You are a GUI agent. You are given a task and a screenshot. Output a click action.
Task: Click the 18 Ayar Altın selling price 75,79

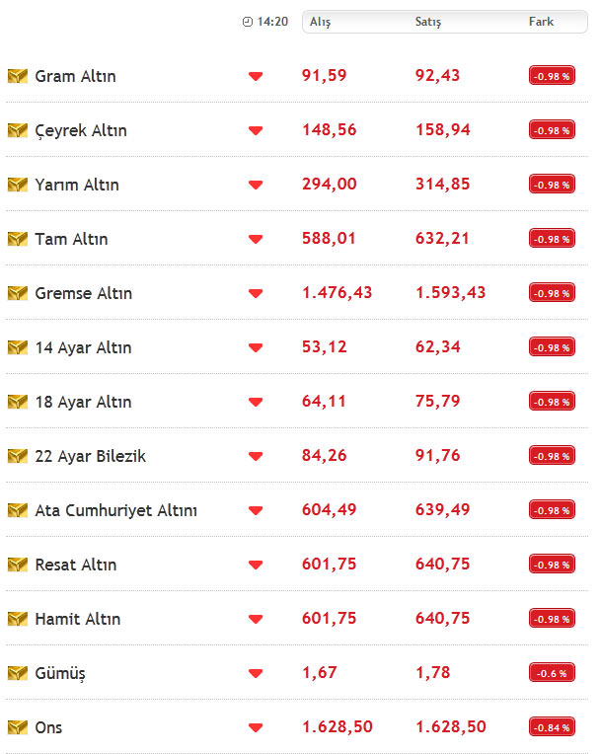(437, 401)
